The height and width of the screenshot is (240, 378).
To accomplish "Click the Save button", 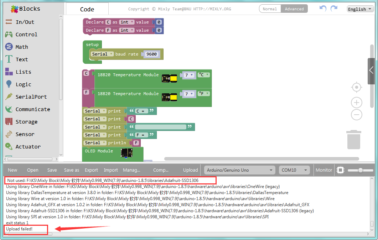I will [x=52, y=170].
